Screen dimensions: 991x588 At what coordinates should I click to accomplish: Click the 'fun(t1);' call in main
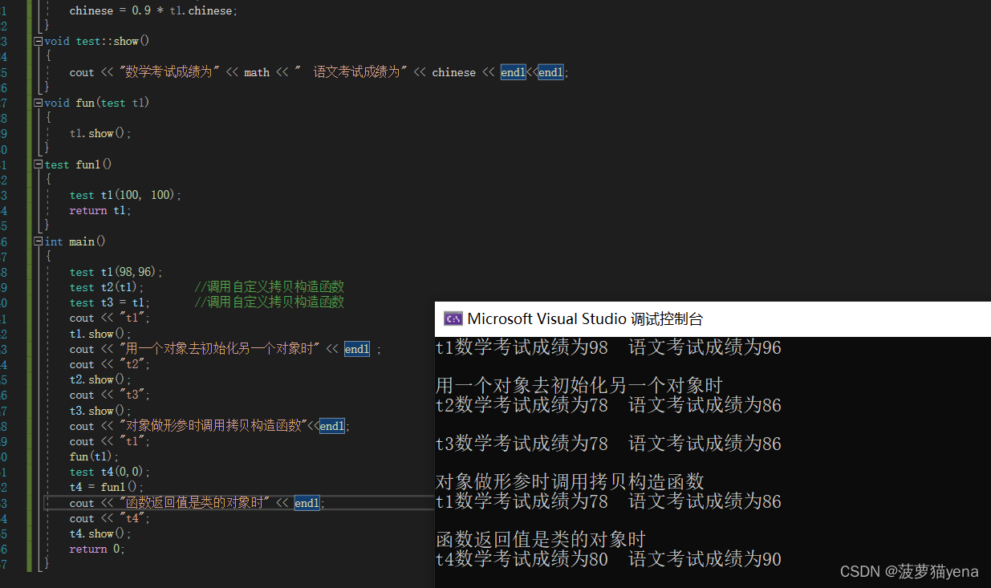[94, 456]
